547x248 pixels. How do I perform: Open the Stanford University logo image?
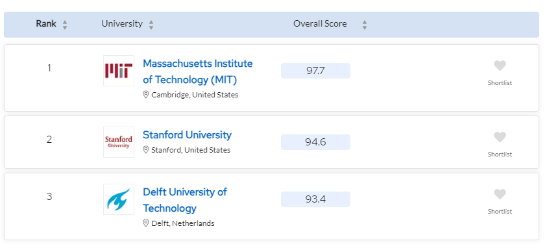pos(119,142)
